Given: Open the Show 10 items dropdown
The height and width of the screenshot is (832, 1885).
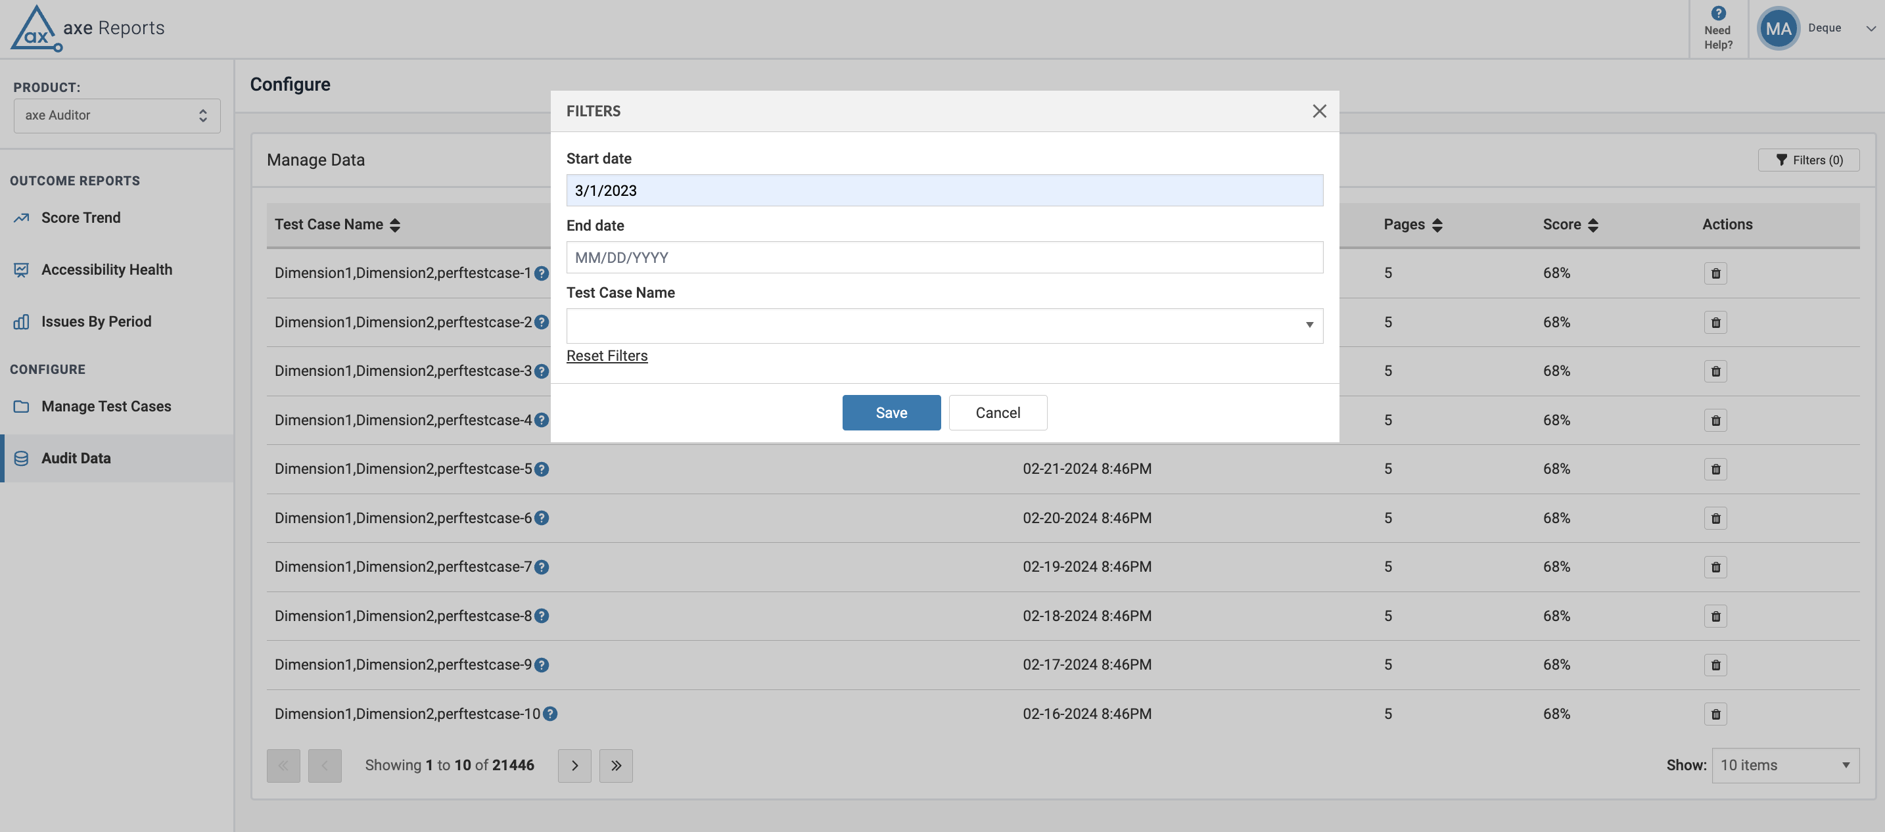Looking at the screenshot, I should tap(1786, 766).
